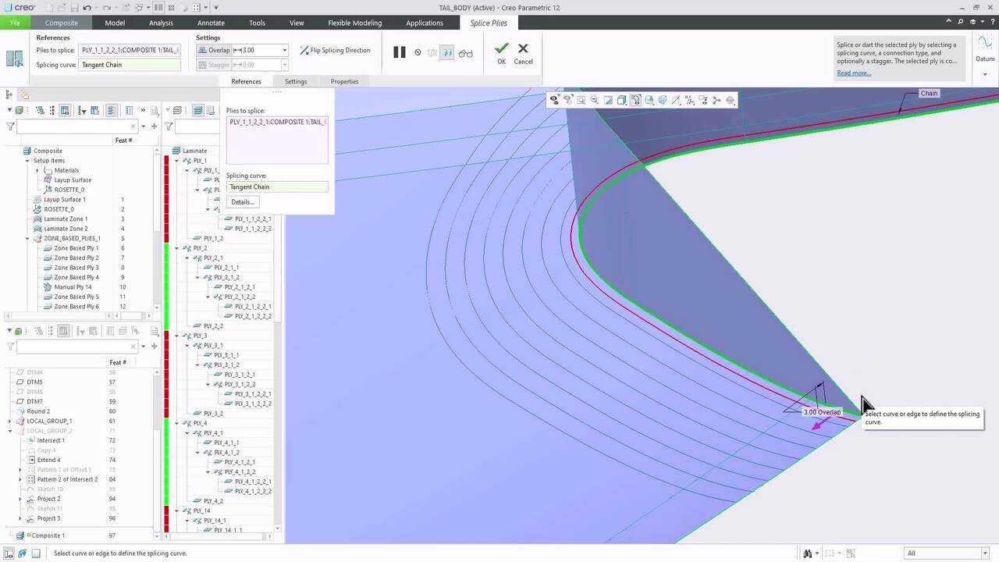
Task: Toggle the attached preview mode button
Action: tap(447, 52)
